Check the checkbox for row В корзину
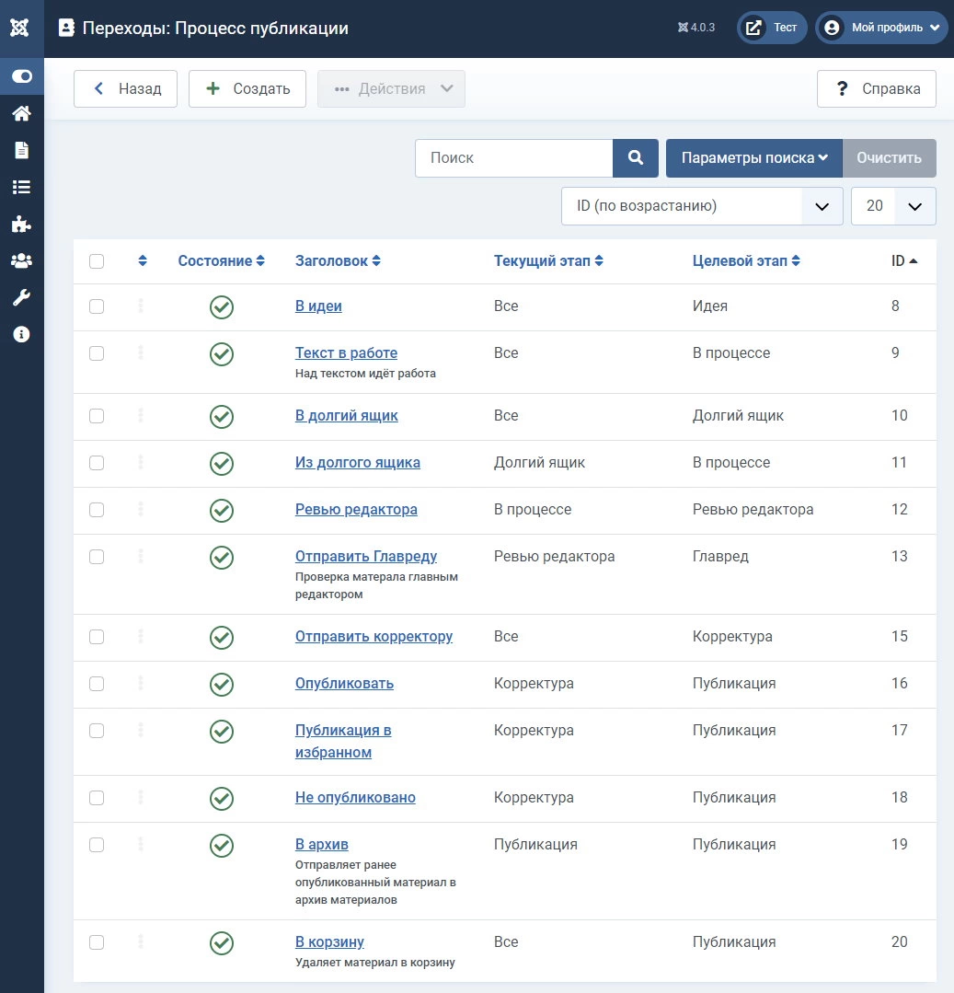954x993 pixels. (97, 942)
